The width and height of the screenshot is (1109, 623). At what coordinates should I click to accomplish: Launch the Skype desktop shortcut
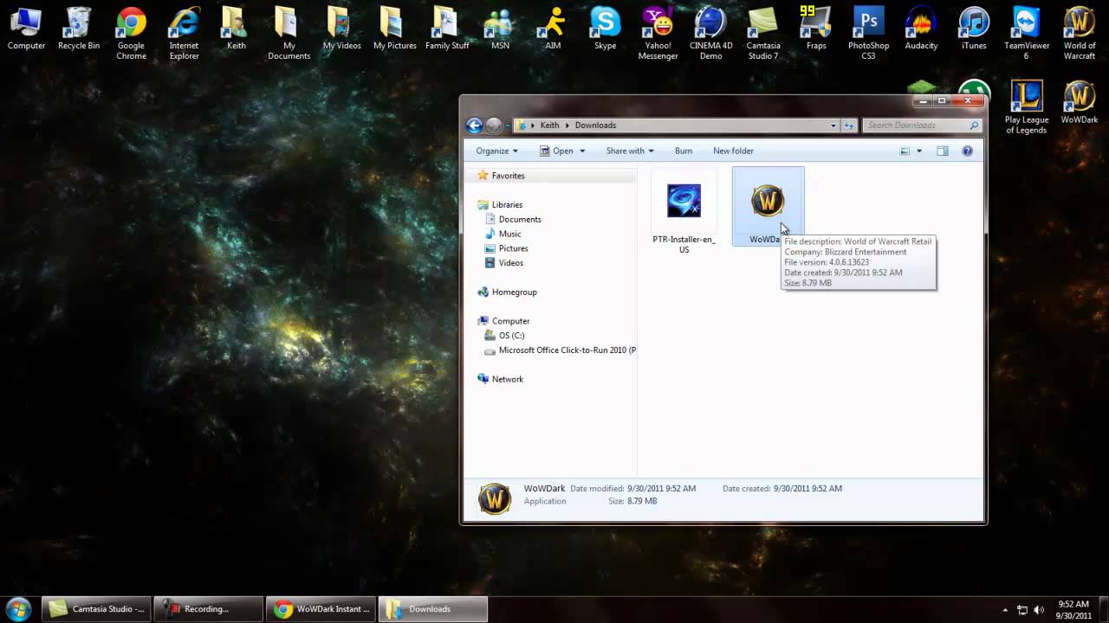(x=605, y=29)
